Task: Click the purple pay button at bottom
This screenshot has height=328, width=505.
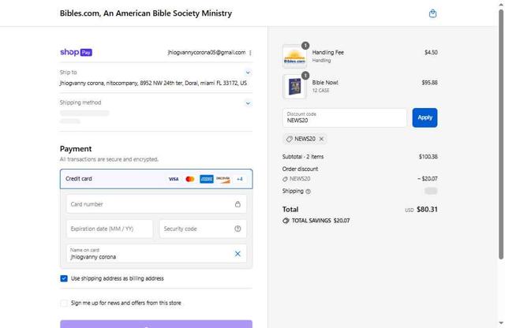Action: (156, 324)
